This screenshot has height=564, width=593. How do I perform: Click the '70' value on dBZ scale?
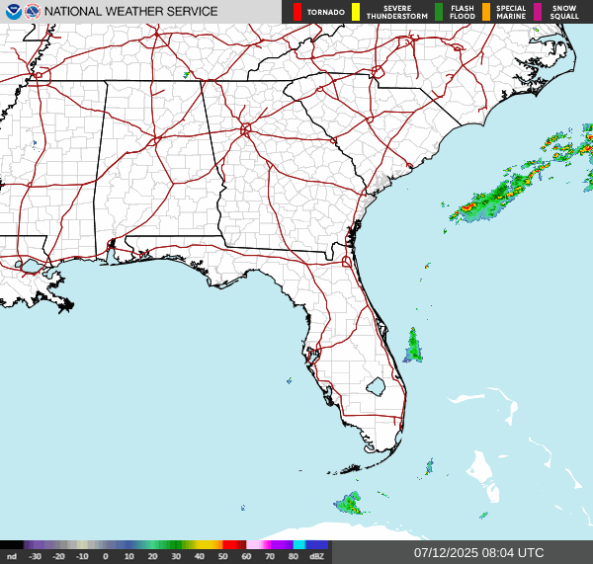(x=270, y=556)
